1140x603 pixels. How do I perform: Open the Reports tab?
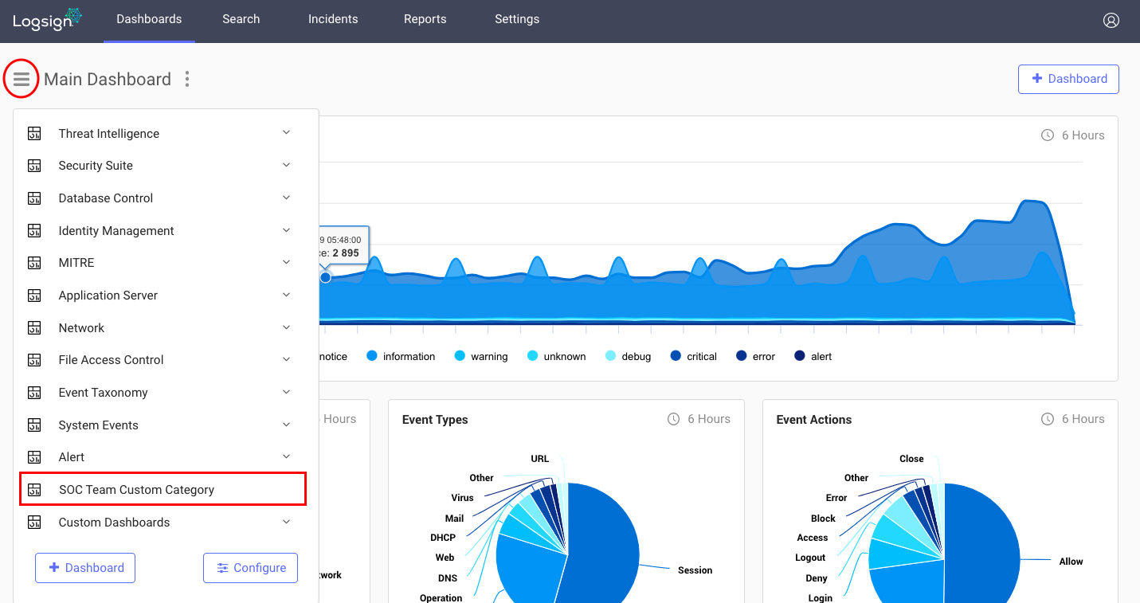[425, 20]
